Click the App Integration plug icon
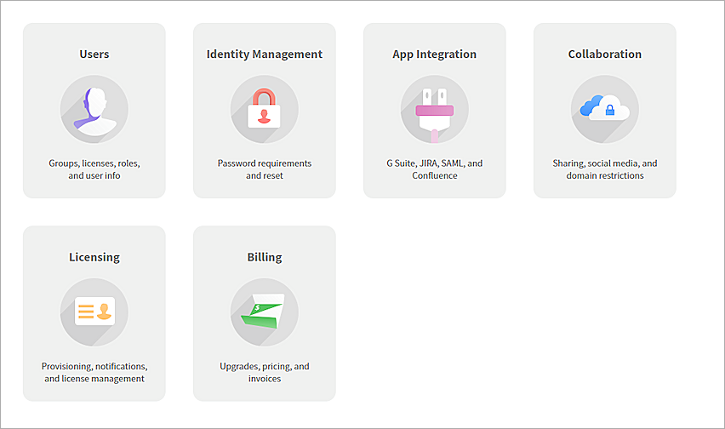 (435, 110)
